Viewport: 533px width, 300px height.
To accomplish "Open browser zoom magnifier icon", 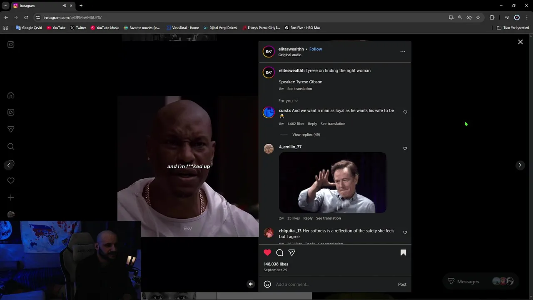I will (460, 17).
